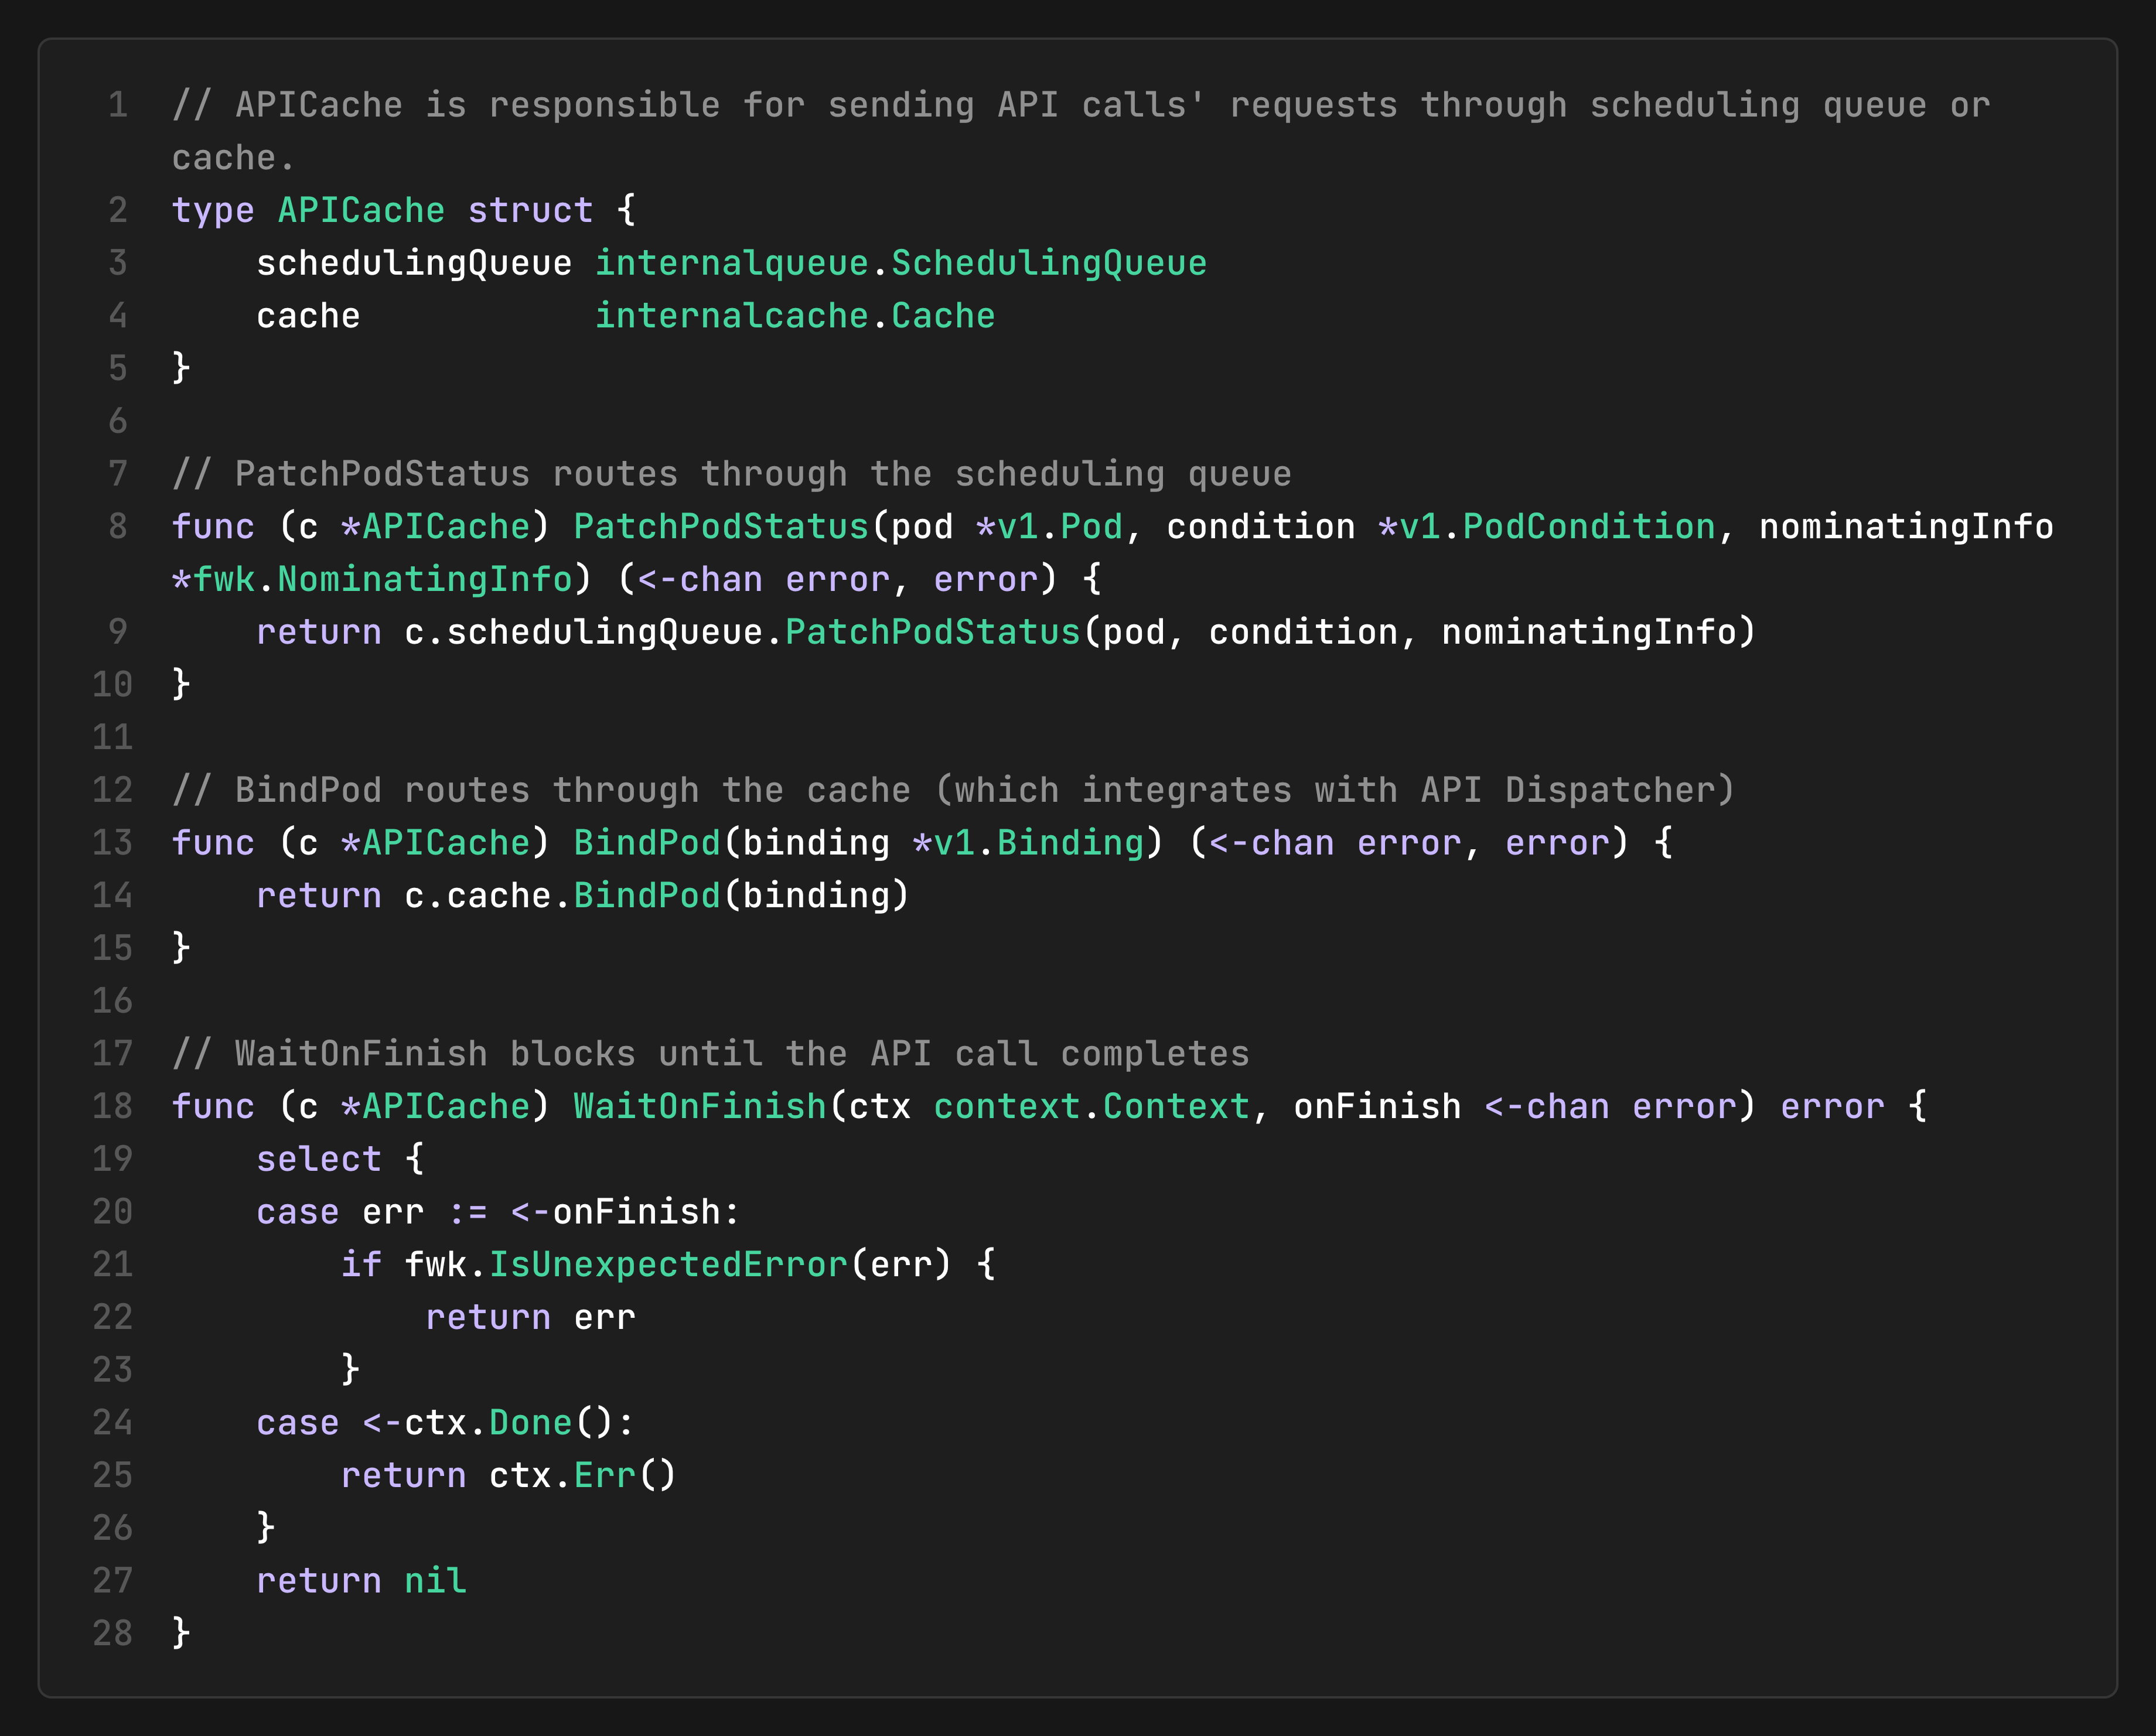Viewport: 2156px width, 1736px height.
Task: Click the NominatingInfo type on wrapped line
Action: coord(424,580)
